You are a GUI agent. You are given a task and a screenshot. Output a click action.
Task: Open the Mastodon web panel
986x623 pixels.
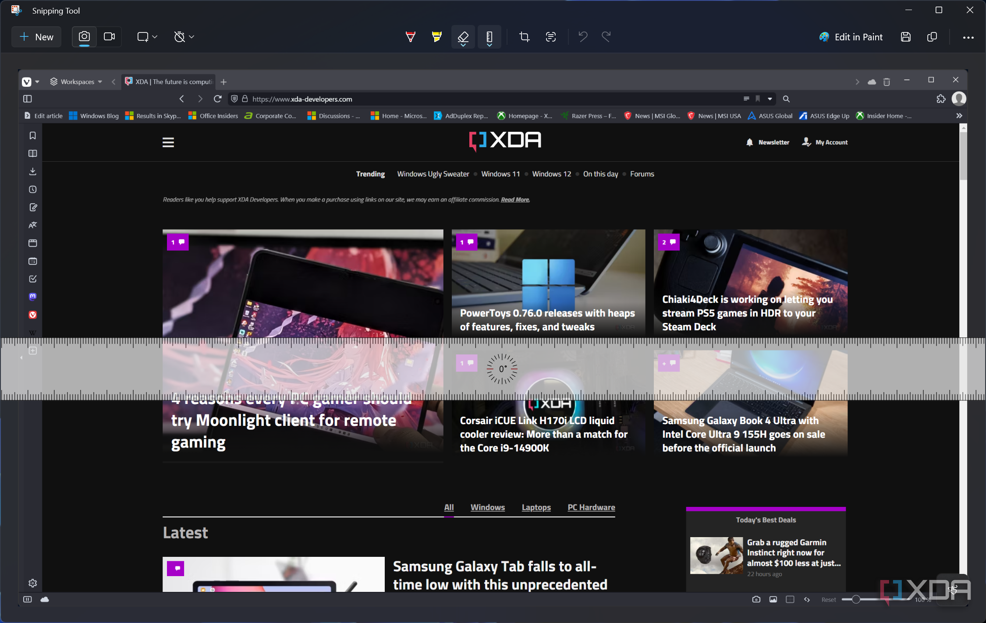[x=33, y=297]
